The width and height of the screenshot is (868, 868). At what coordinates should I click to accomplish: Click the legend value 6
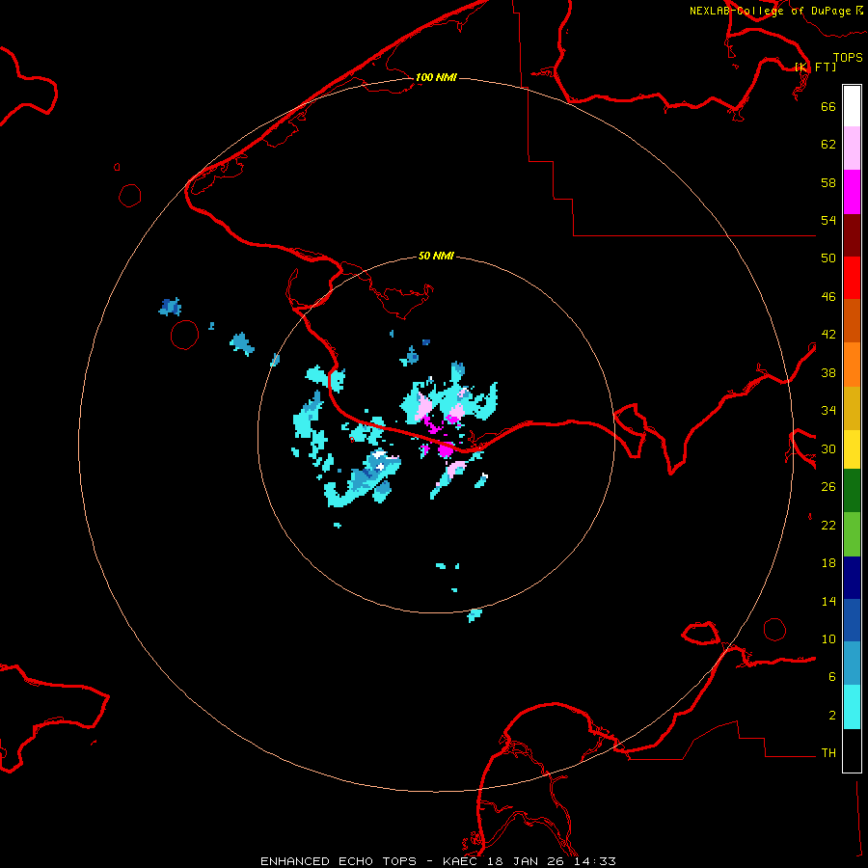[x=832, y=677]
